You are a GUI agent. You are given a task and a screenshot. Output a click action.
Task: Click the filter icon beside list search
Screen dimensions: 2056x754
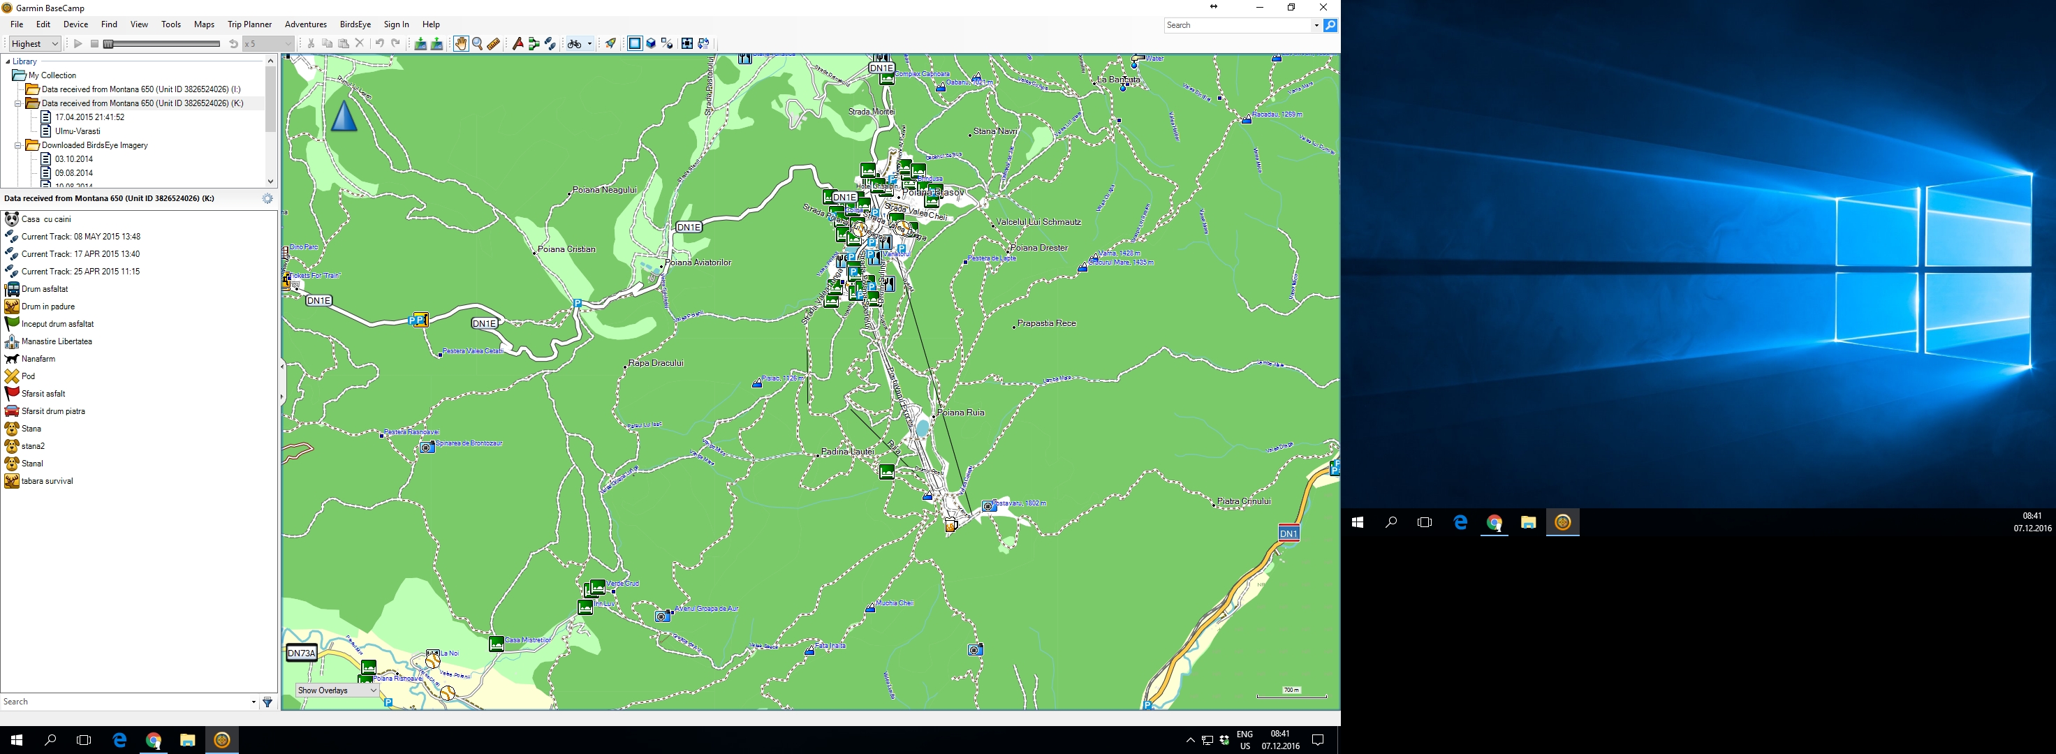coord(267,702)
